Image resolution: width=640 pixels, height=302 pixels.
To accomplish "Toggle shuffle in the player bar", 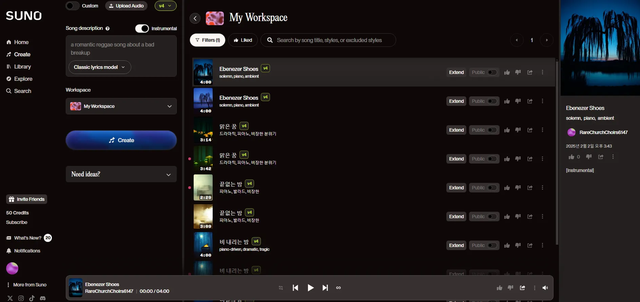I will pos(281,288).
